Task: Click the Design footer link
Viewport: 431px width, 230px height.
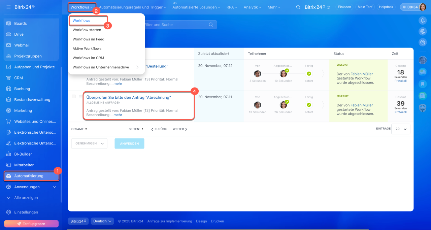Action: [x=201, y=221]
